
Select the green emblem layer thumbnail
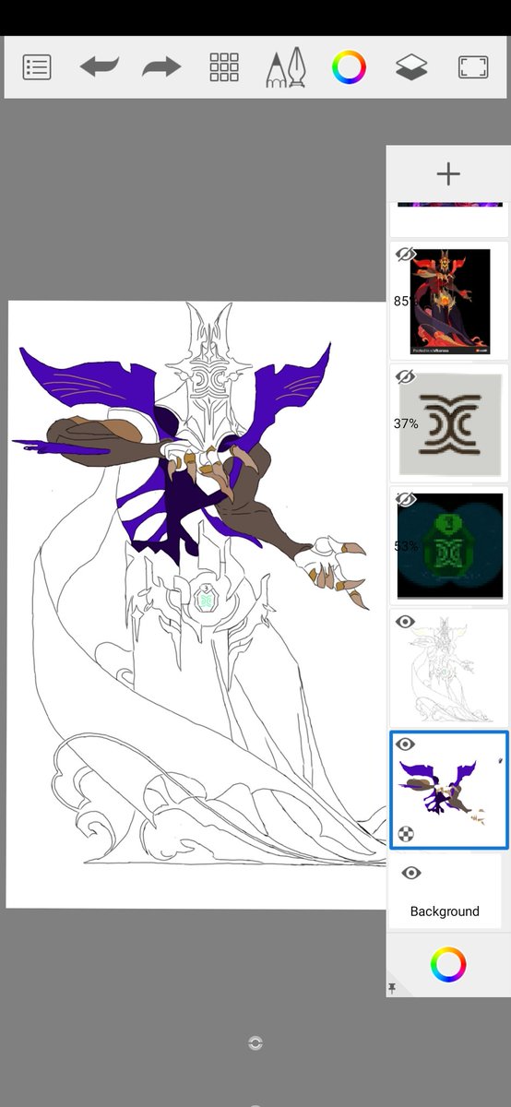[449, 546]
